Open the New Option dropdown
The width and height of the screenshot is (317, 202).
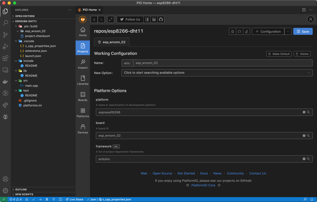pos(217,73)
